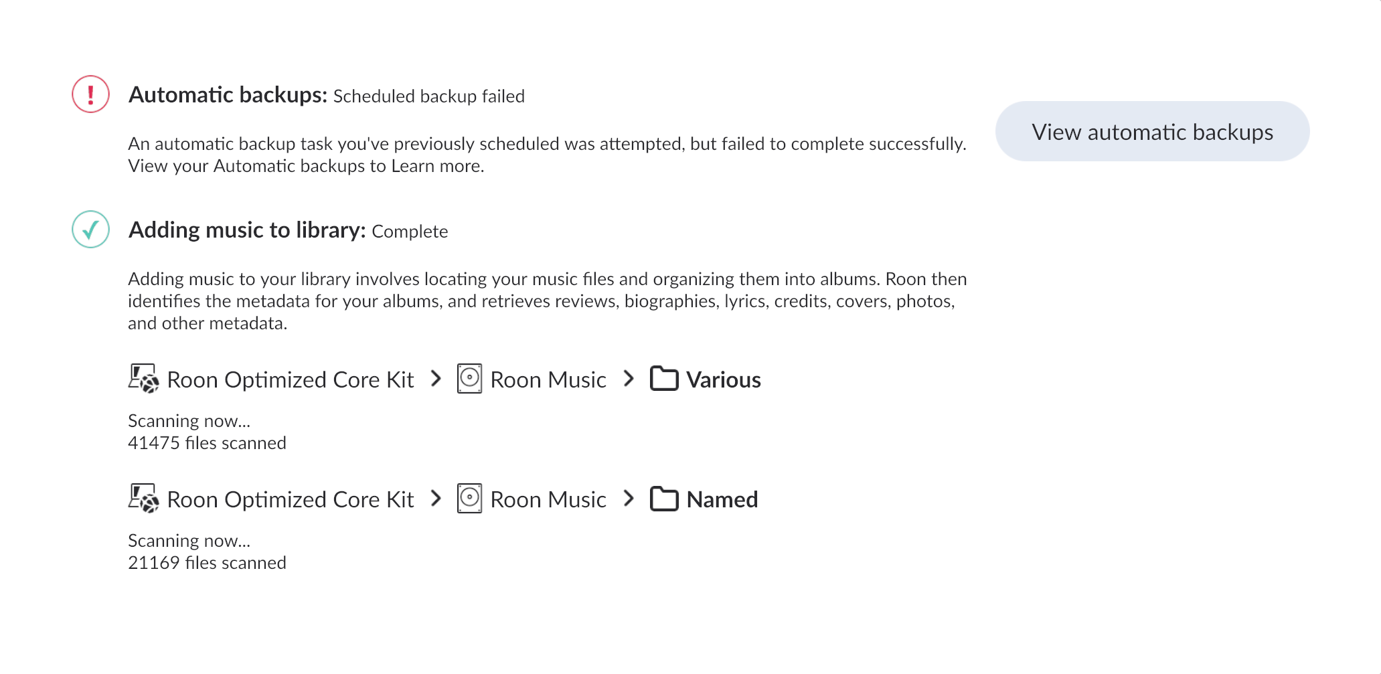This screenshot has height=674, width=1381.
Task: Click Roon Music text in Named path
Action: pos(548,500)
